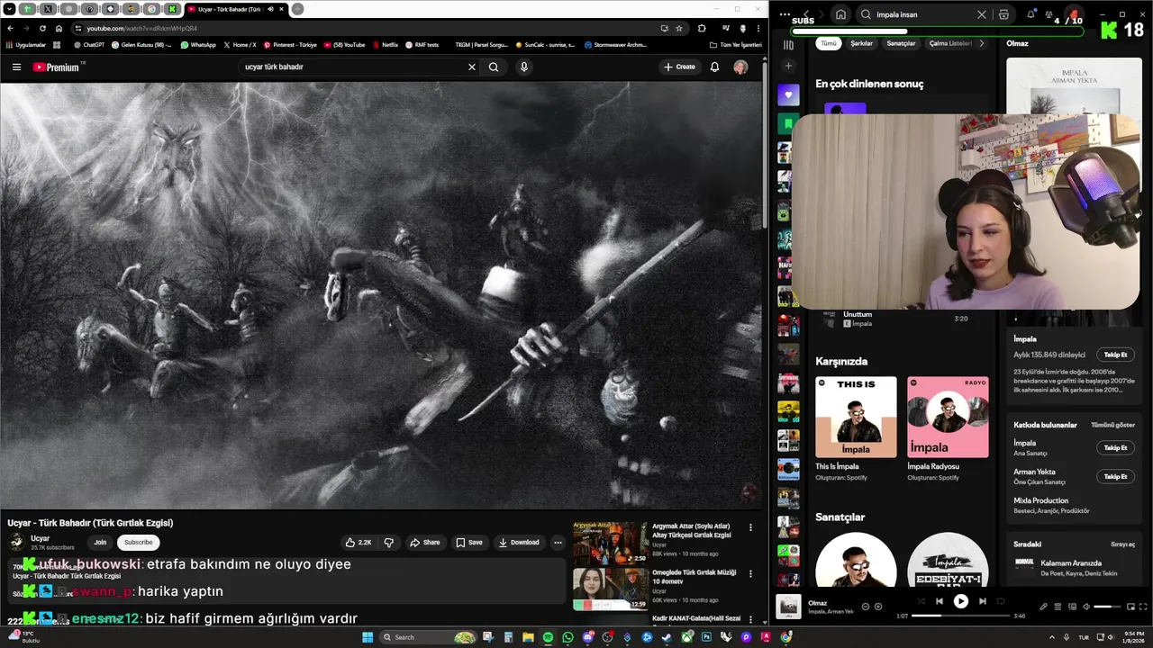Open Argymak Attar recommended video thumbnail
This screenshot has height=648, width=1153.
[x=610, y=543]
